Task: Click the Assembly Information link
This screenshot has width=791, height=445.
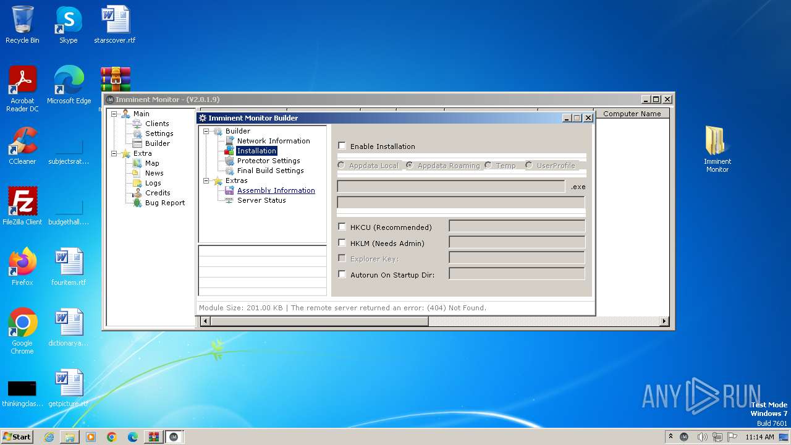Action: coord(276,190)
